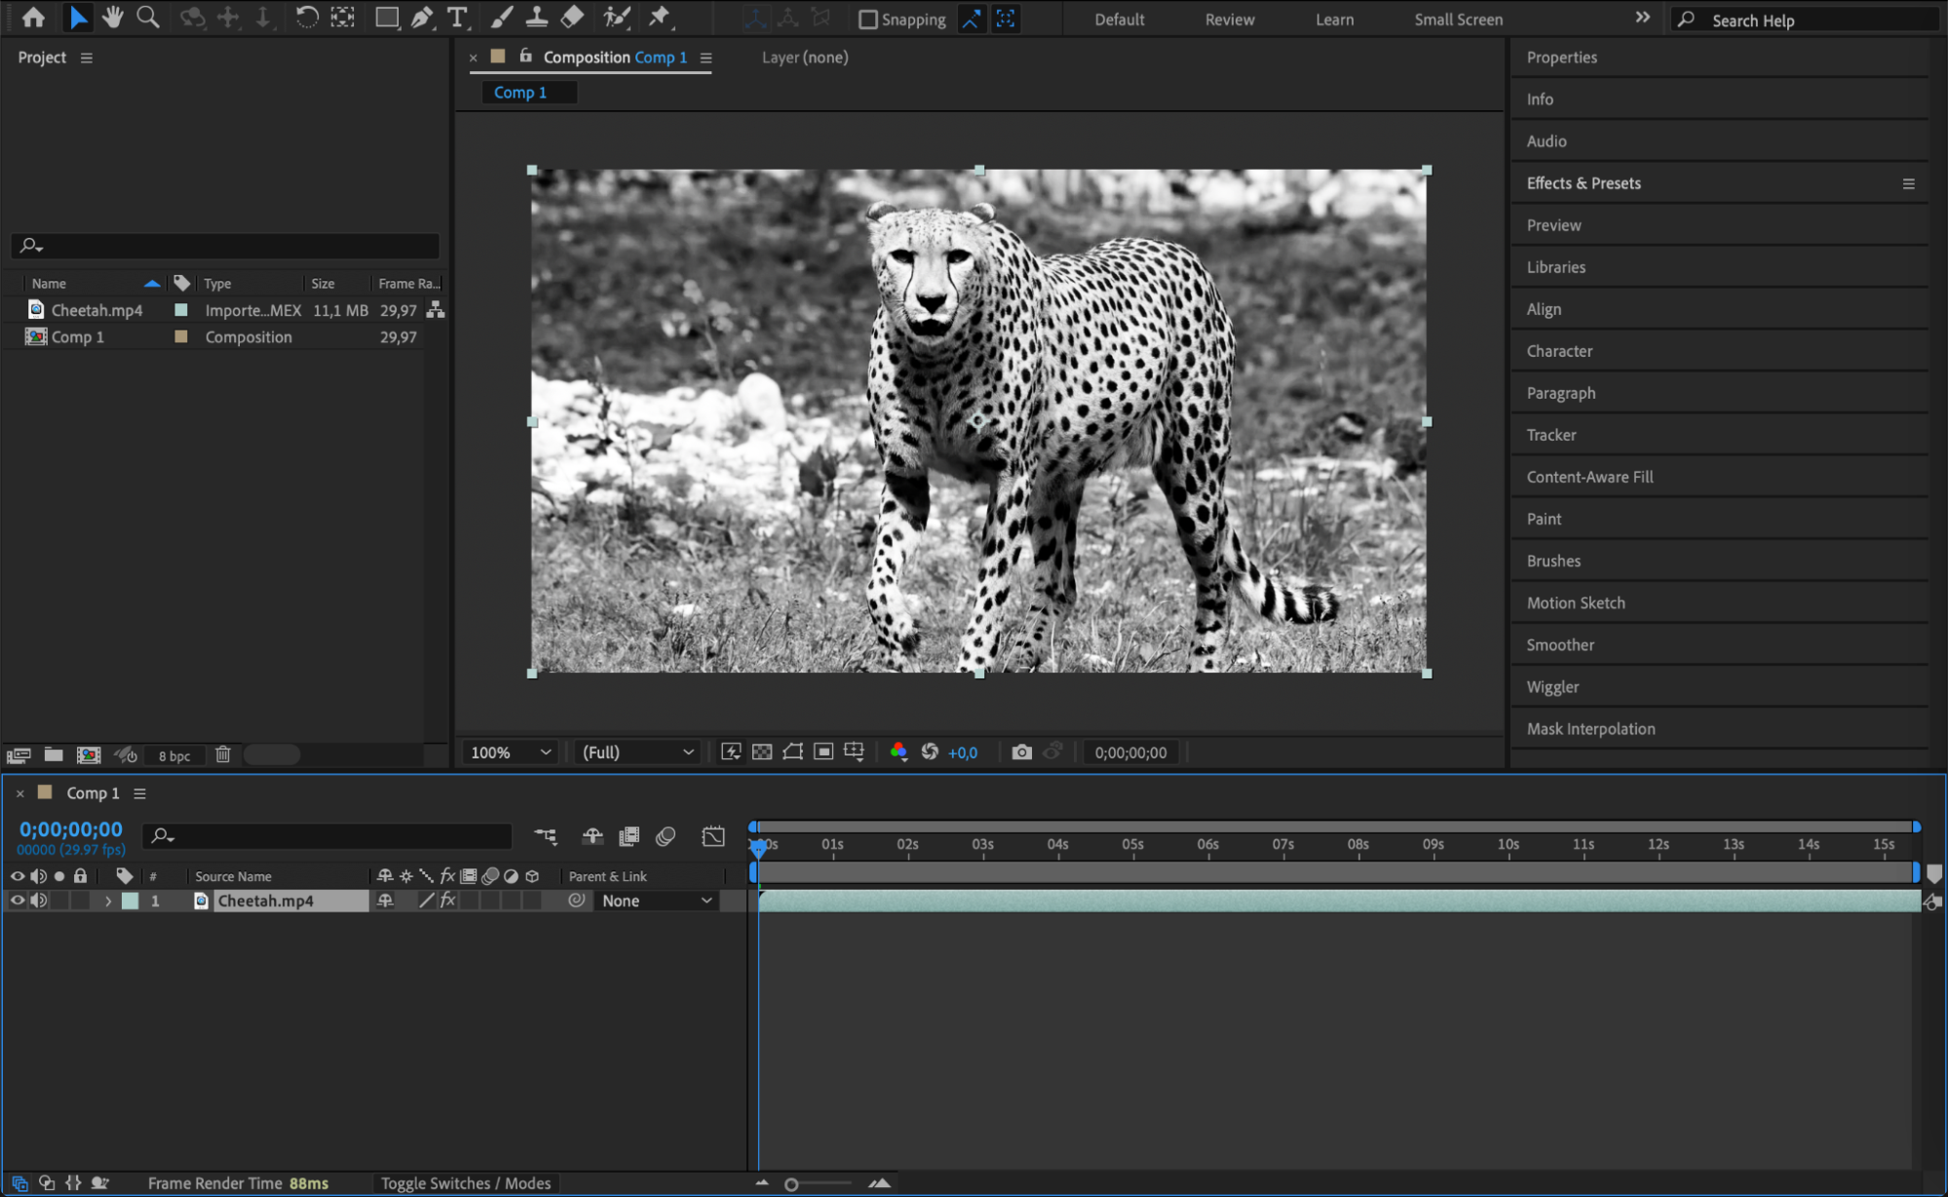1948x1197 pixels.
Task: Select the Zoom tool in toolbar
Action: click(x=148, y=18)
